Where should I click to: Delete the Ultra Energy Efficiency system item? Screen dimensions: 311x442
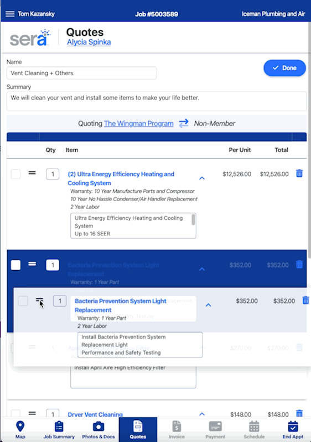pos(299,173)
